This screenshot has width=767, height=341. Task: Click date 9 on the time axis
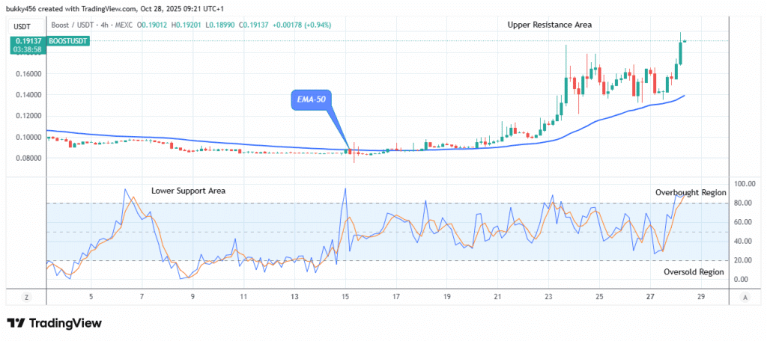[192, 297]
